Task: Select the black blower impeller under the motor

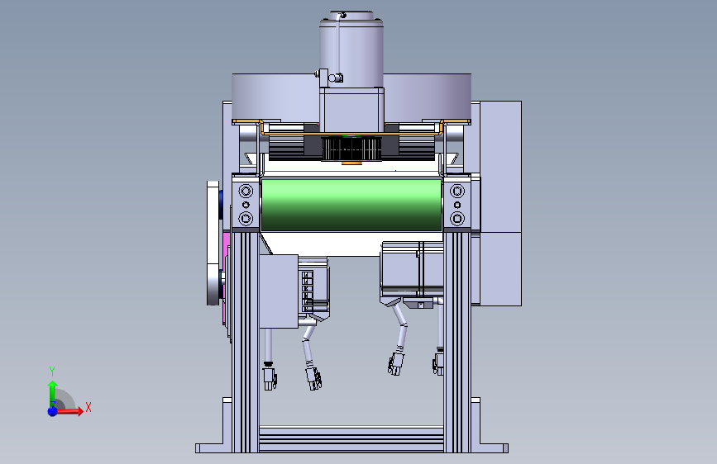Action: click(351, 149)
